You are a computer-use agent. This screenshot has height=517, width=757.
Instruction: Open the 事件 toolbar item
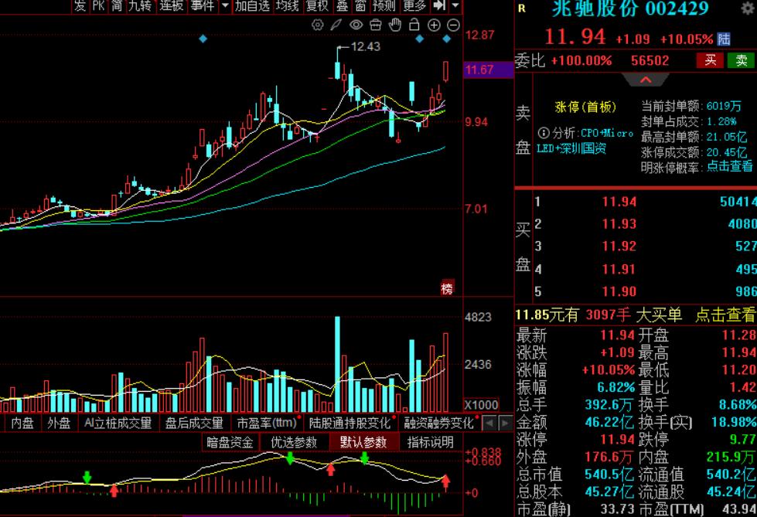coord(203,5)
